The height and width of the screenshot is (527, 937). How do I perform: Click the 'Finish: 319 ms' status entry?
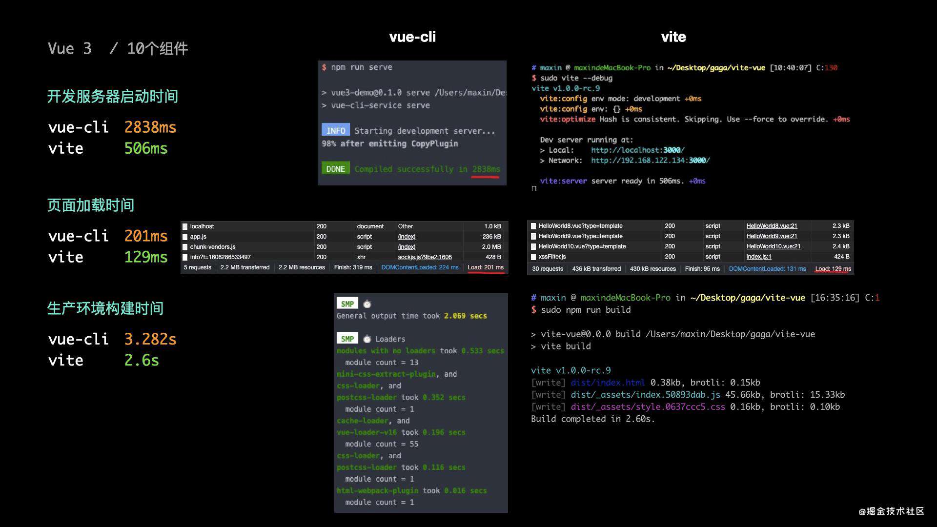[353, 267]
